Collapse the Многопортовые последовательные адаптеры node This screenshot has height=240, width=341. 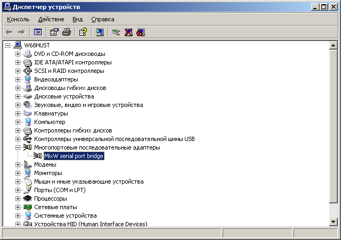tap(18, 147)
